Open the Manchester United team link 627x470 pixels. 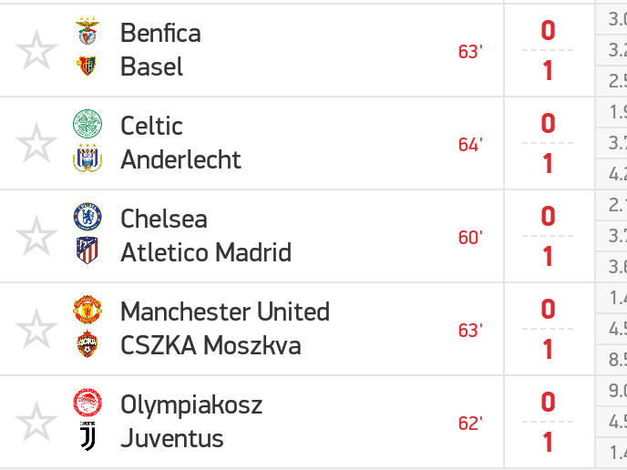tap(225, 312)
